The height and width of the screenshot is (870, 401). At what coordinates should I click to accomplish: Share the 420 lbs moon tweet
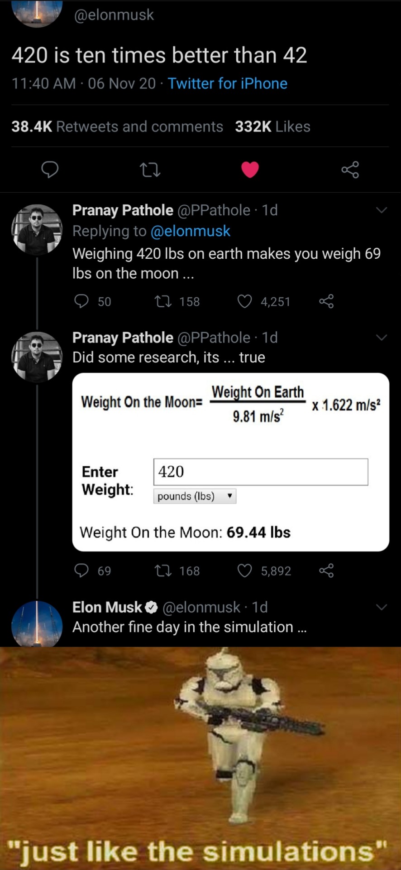click(x=326, y=301)
